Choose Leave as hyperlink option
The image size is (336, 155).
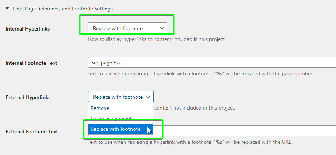point(121,118)
